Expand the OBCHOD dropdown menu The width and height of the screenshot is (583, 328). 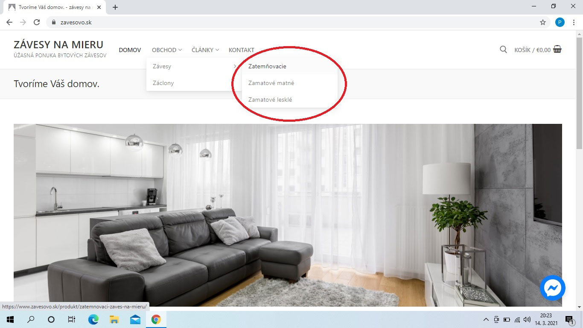click(x=167, y=50)
